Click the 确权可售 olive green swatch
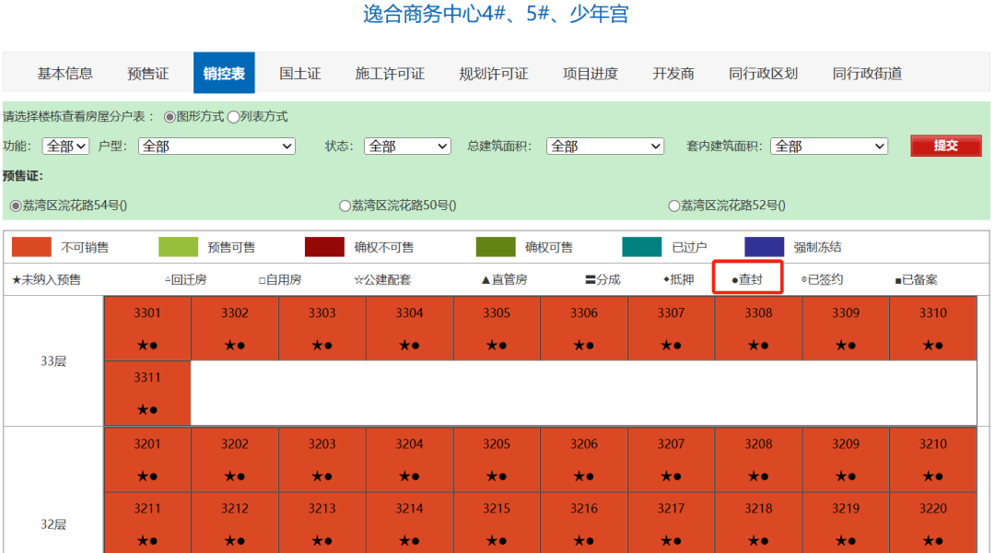 click(496, 247)
